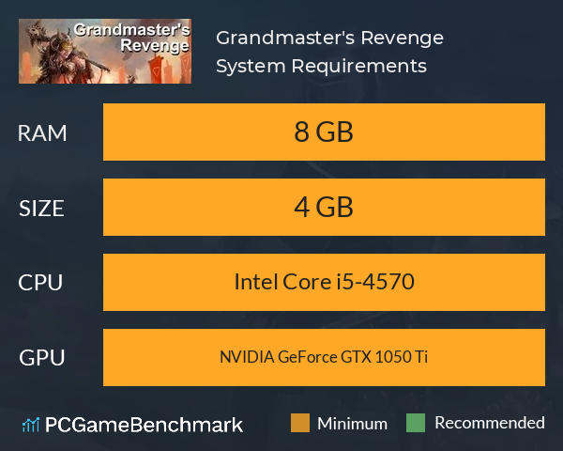Select the Minimum legend label

(x=352, y=424)
